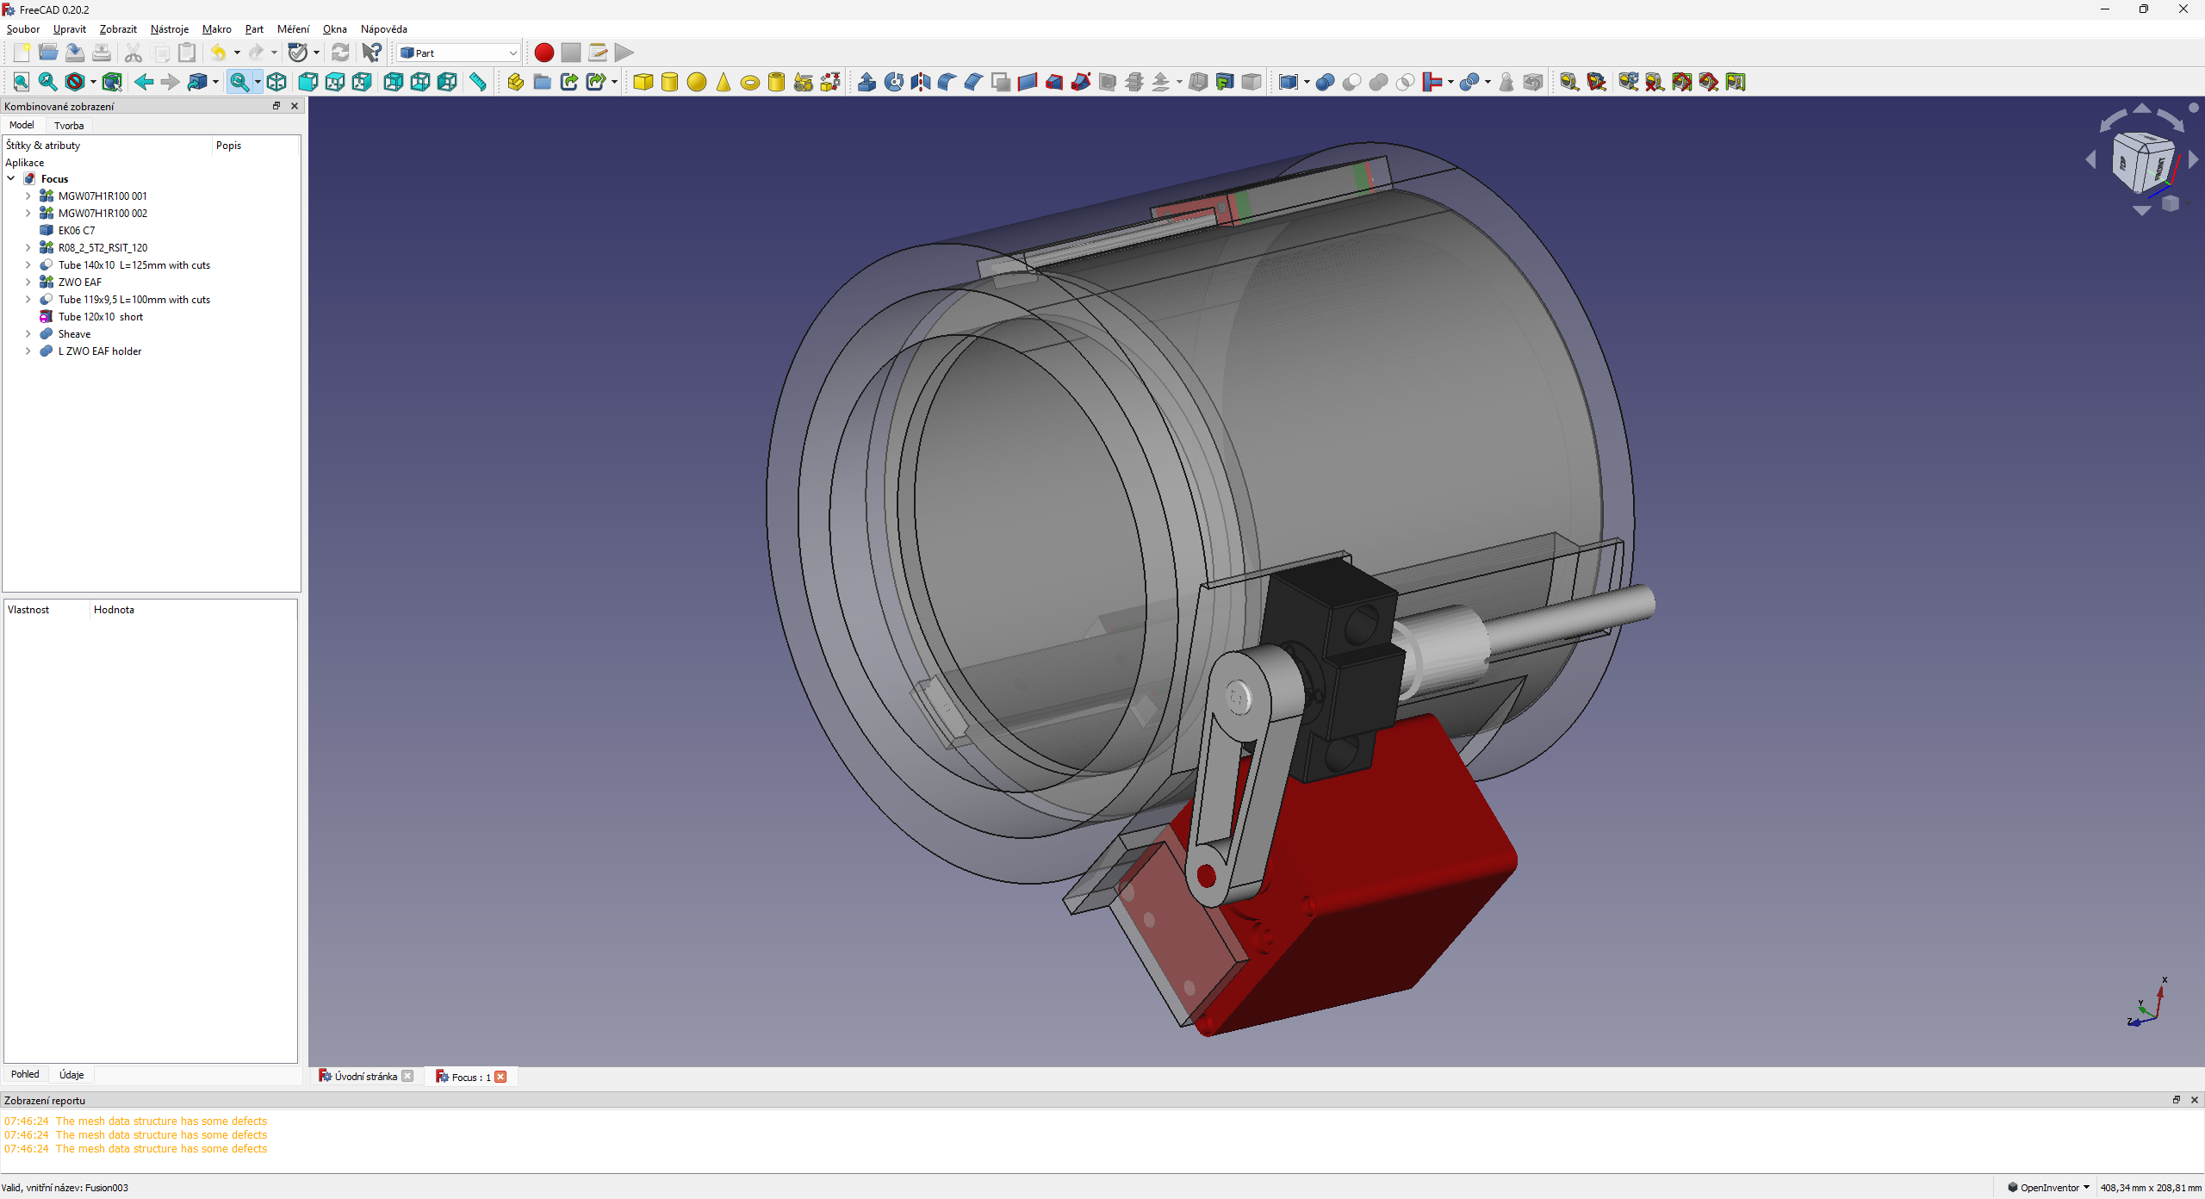Select Tube 120x10 short in the tree
The height and width of the screenshot is (1199, 2205).
tap(101, 317)
